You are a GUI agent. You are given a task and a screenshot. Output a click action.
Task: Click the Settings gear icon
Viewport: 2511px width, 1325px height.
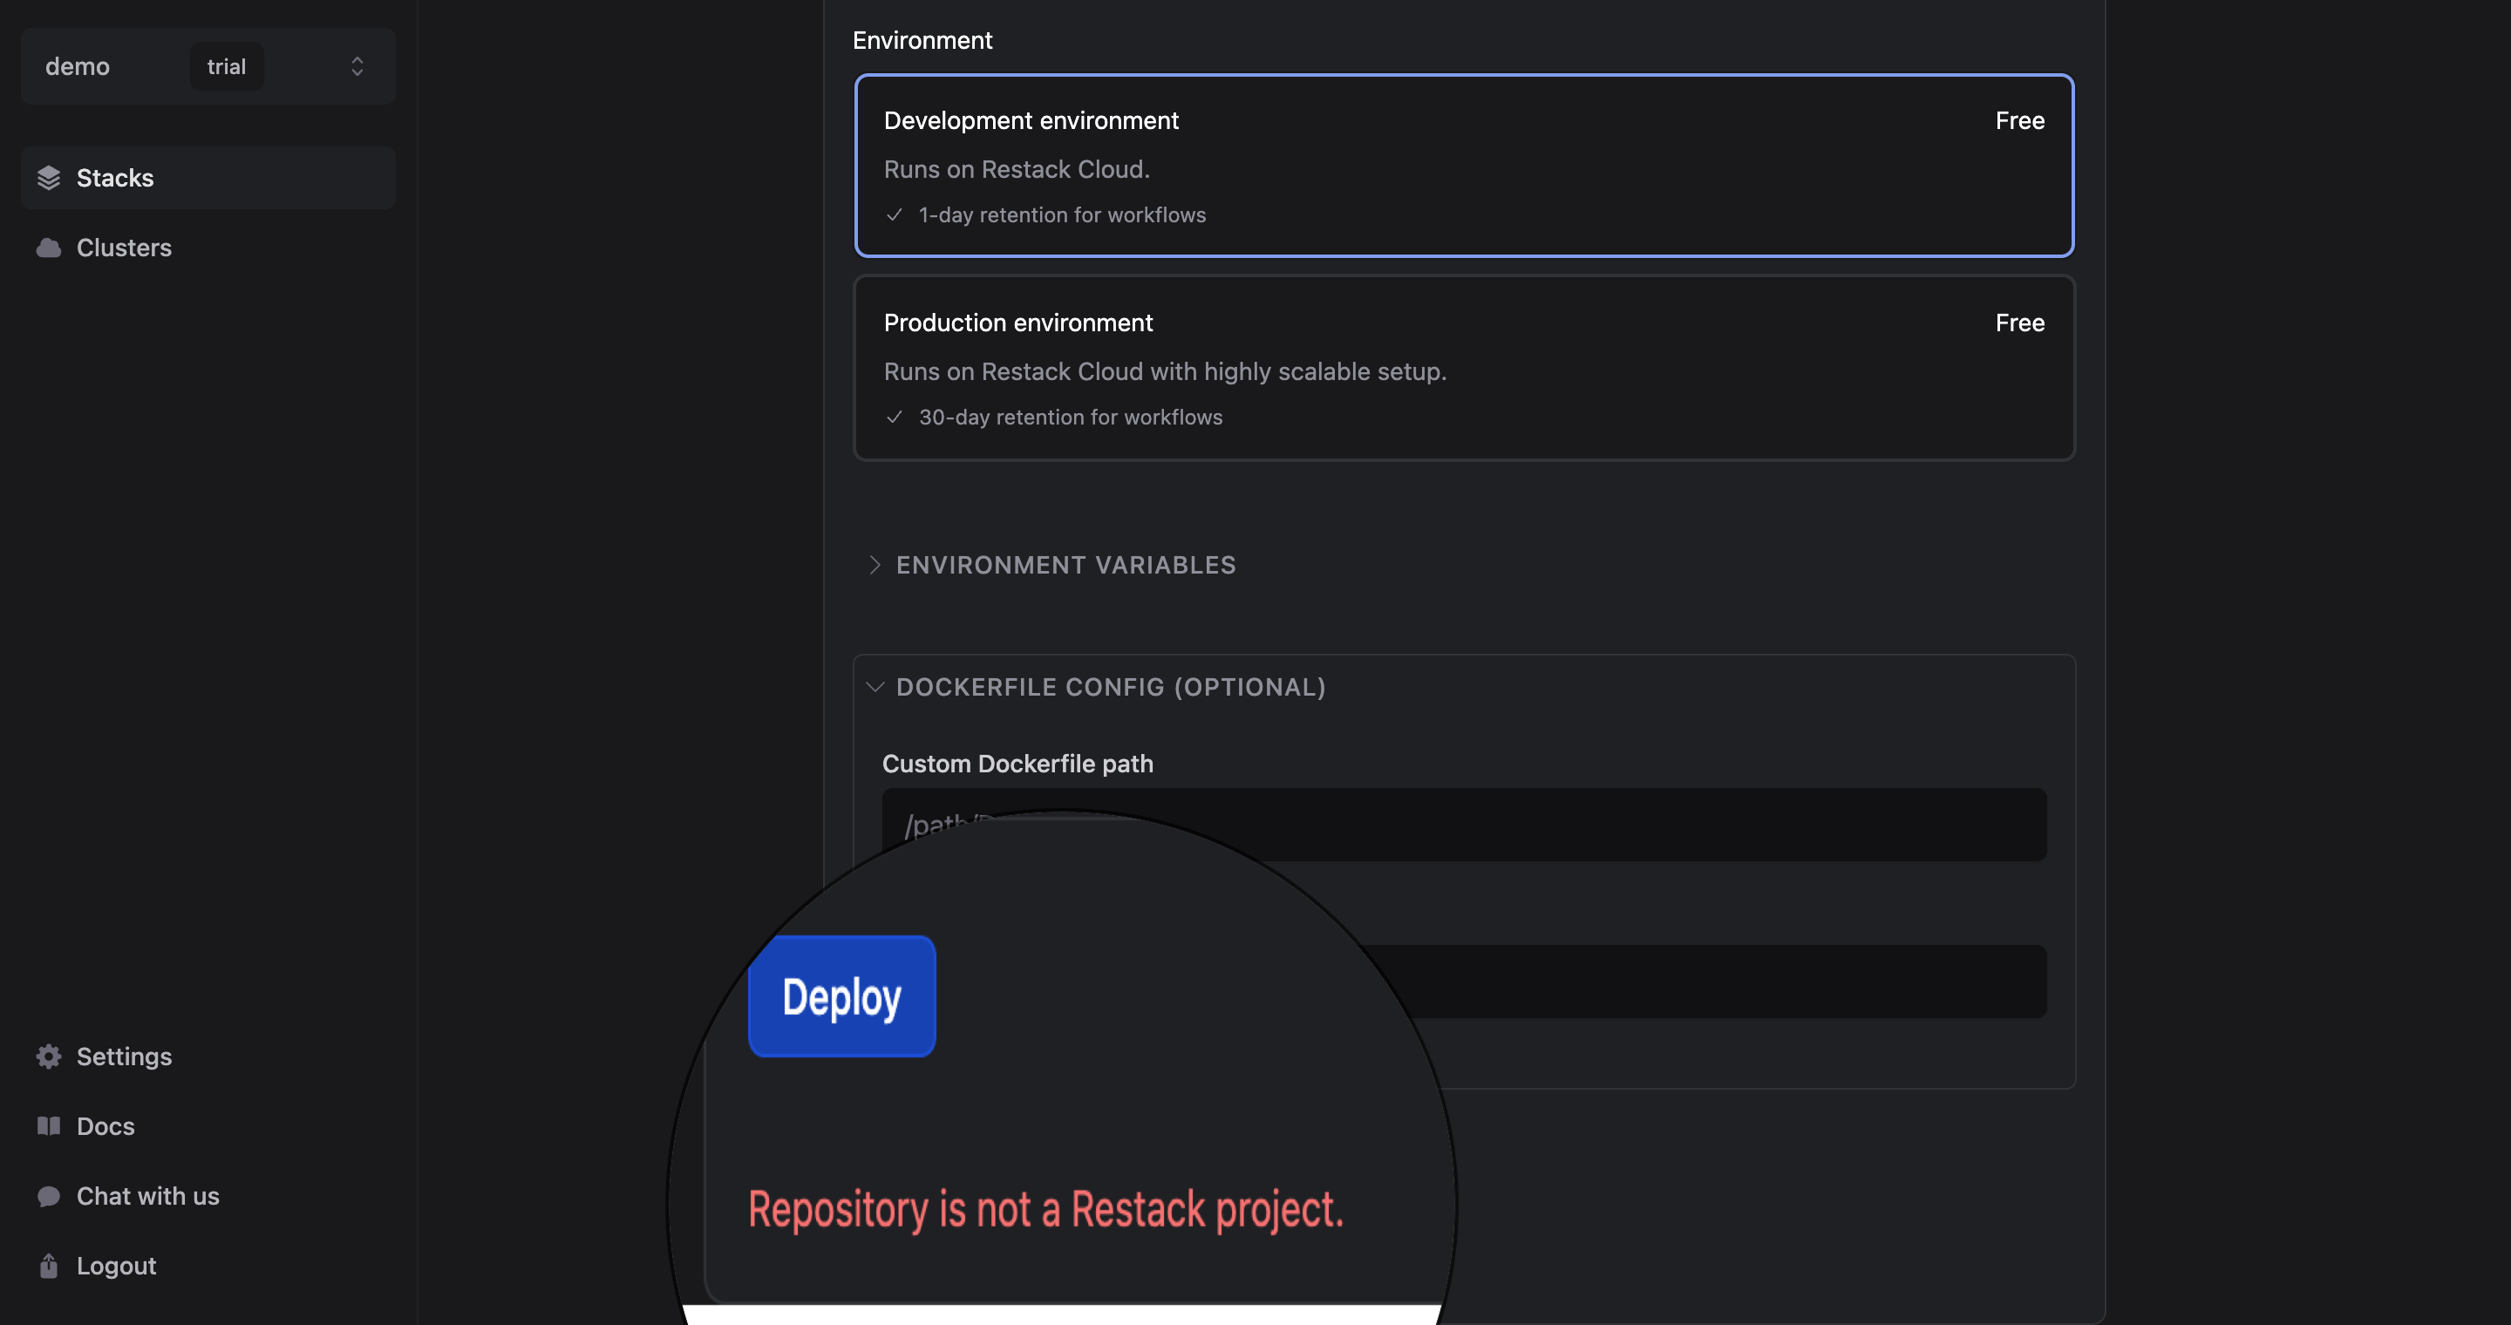(x=49, y=1057)
